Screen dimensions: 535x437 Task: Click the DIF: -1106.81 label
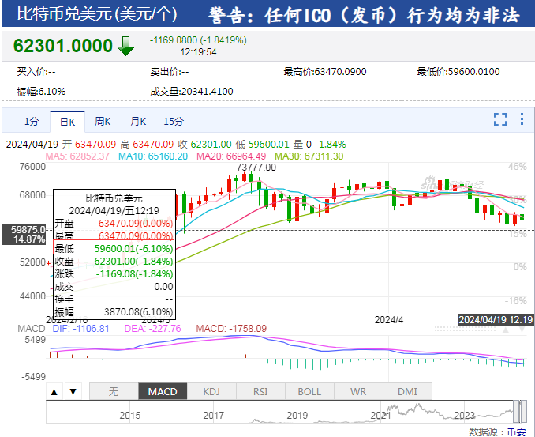[x=80, y=329]
